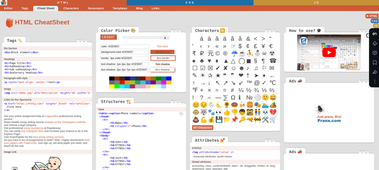Click the broken heart emoji character
The height and width of the screenshot is (170, 379).
273,112
